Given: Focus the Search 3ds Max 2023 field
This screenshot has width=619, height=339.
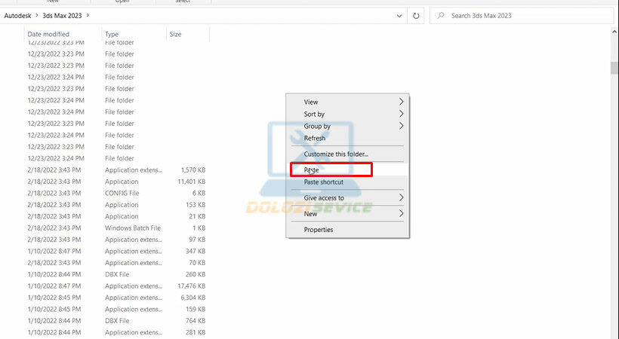Looking at the screenshot, I should tap(521, 16).
